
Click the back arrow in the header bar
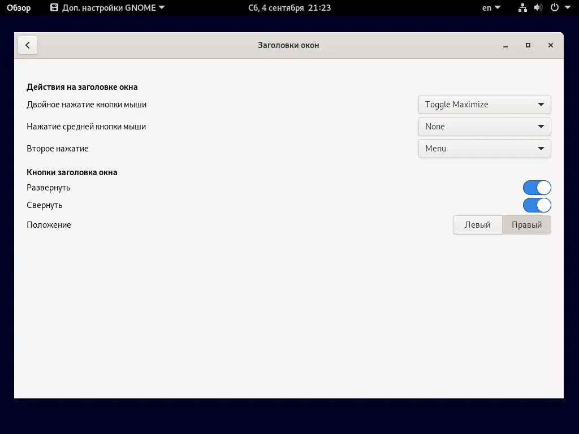28,45
